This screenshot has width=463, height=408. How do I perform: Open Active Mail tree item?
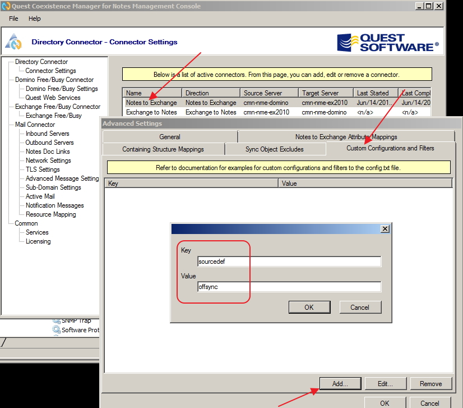[40, 196]
